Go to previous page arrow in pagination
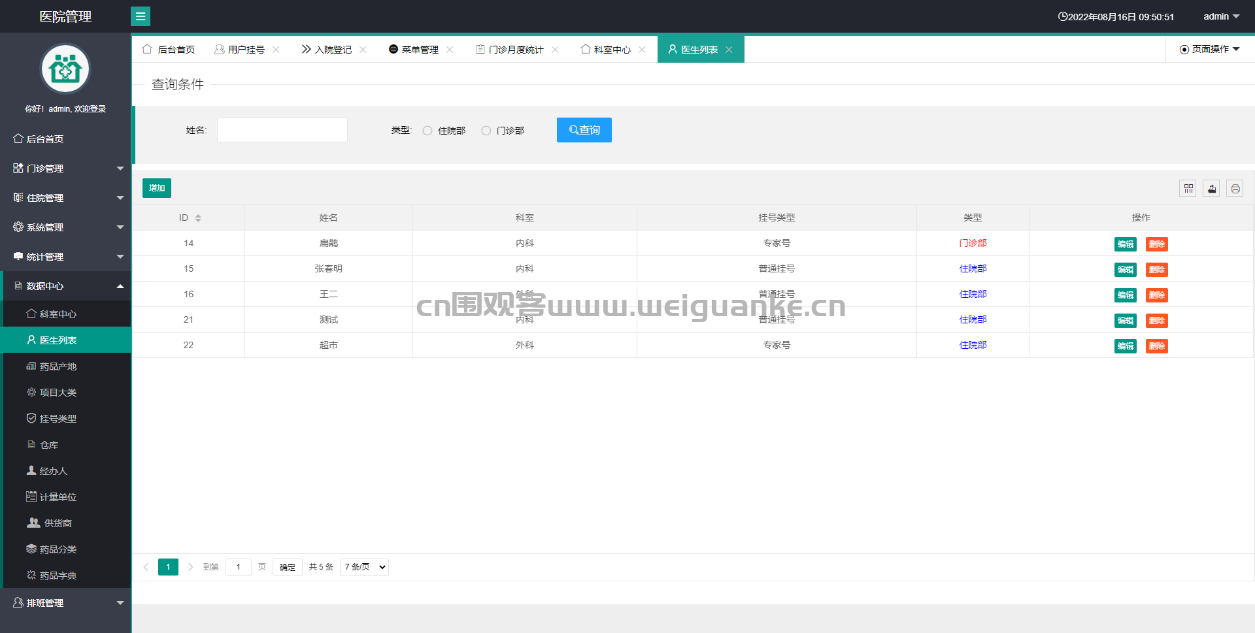Viewport: 1255px width, 633px height. click(146, 567)
